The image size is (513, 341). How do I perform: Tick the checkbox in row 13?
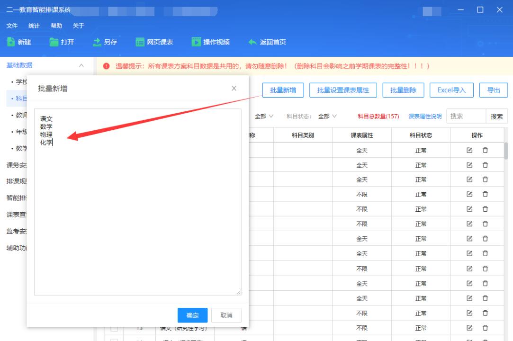[114, 328]
